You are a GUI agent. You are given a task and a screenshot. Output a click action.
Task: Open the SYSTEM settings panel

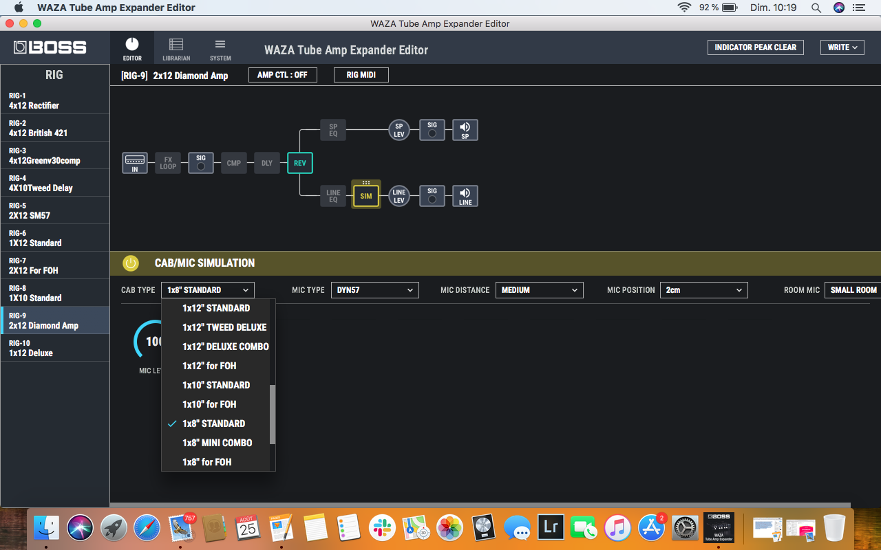click(220, 47)
